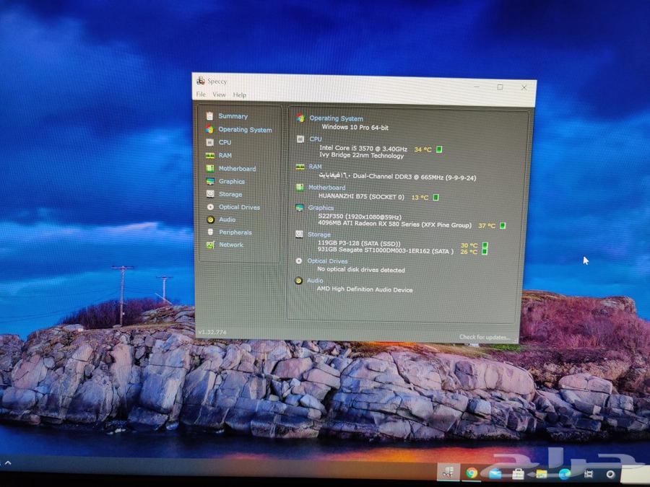The image size is (650, 487).
Task: Click the 'Dual-Channel DDR3 @ 665MHz' line
Action: pyautogui.click(x=397, y=177)
